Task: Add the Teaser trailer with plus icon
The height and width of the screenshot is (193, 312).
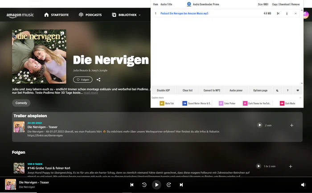Action: 291,125
